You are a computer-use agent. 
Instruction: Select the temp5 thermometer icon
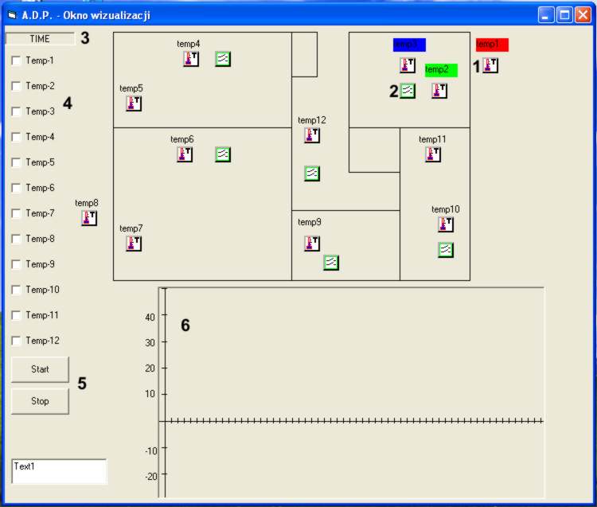point(134,103)
